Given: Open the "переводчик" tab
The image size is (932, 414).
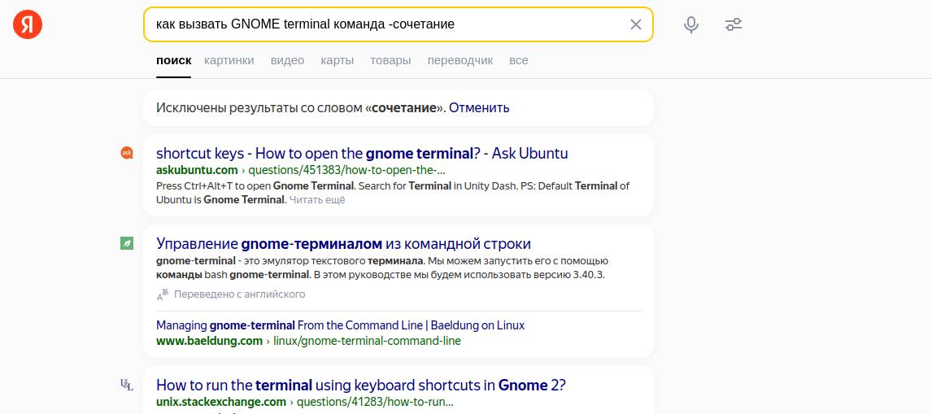Looking at the screenshot, I should tap(459, 60).
